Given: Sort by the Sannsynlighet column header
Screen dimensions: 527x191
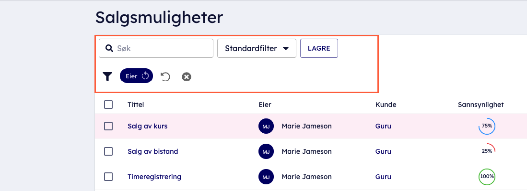Looking at the screenshot, I should point(480,105).
